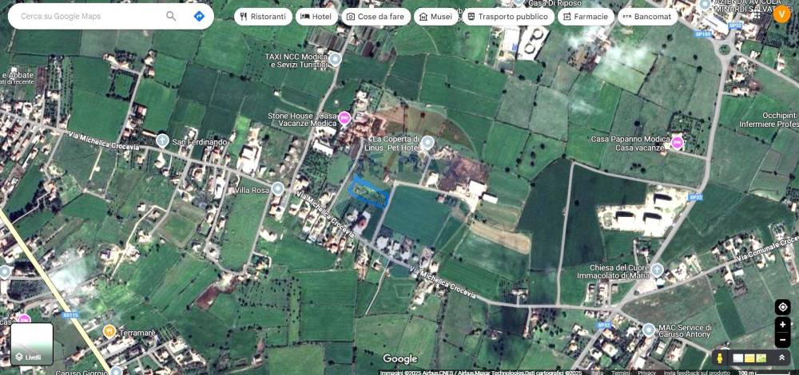Viewport: 799px width, 375px height.
Task: Open directions with the blue arrow icon
Action: 199,16
